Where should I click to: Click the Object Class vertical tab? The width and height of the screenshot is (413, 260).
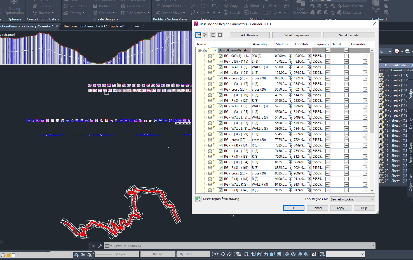(410, 182)
